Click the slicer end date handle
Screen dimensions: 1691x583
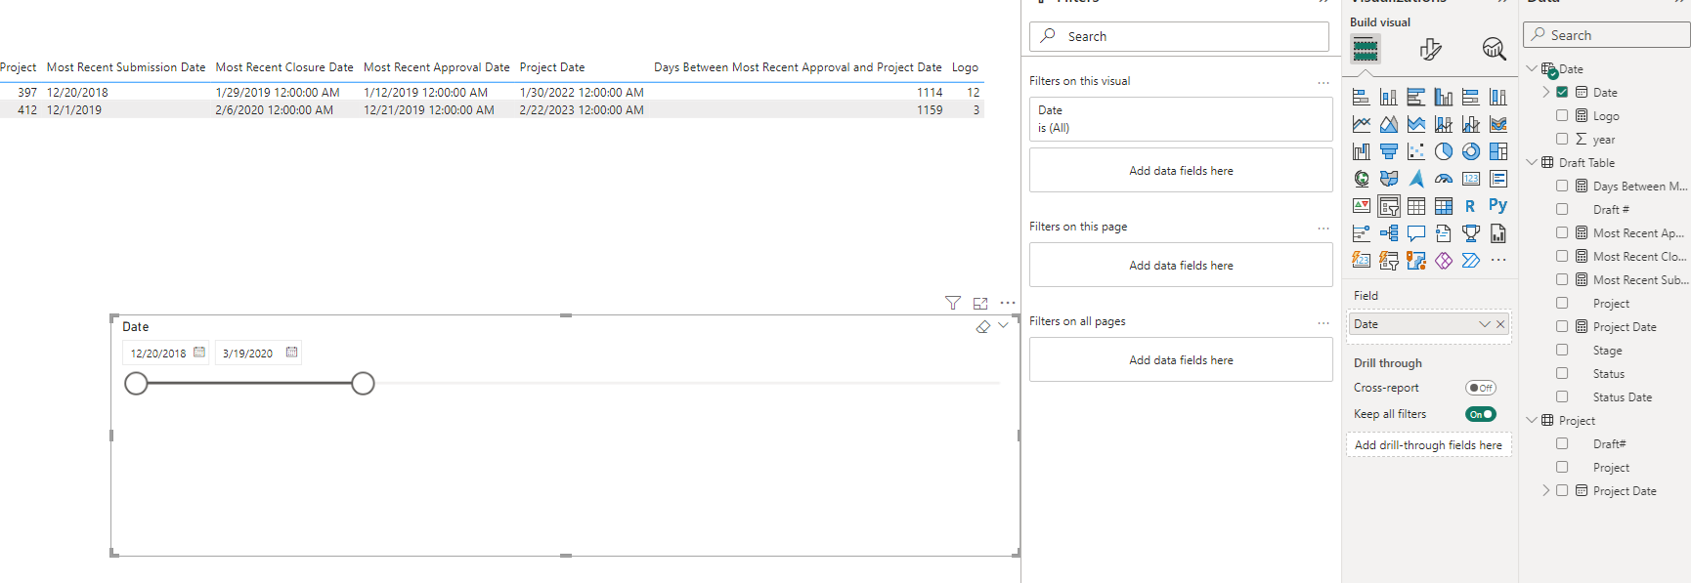click(x=363, y=384)
